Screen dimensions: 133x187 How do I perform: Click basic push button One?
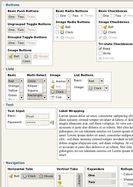(11, 17)
